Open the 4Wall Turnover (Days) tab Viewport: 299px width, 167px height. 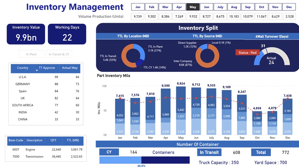click(271, 37)
